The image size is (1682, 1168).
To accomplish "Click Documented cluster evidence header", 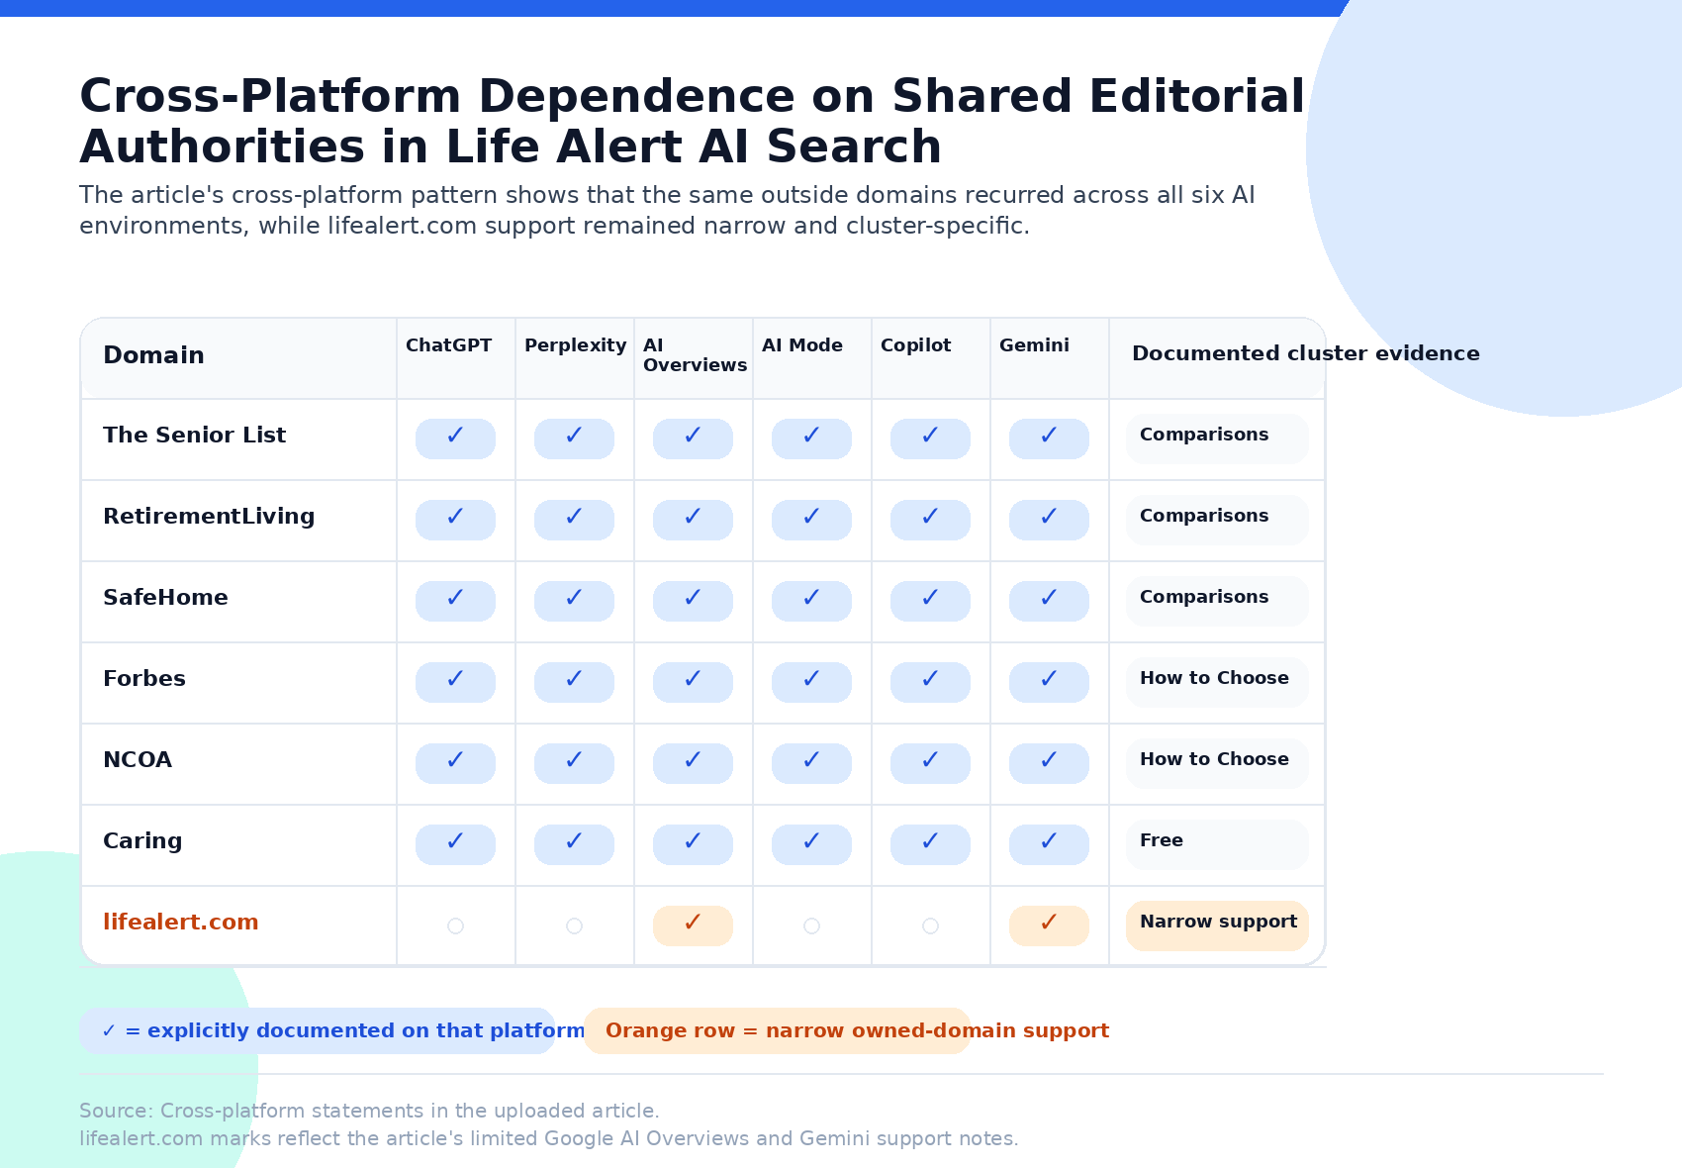I will pos(1305,353).
